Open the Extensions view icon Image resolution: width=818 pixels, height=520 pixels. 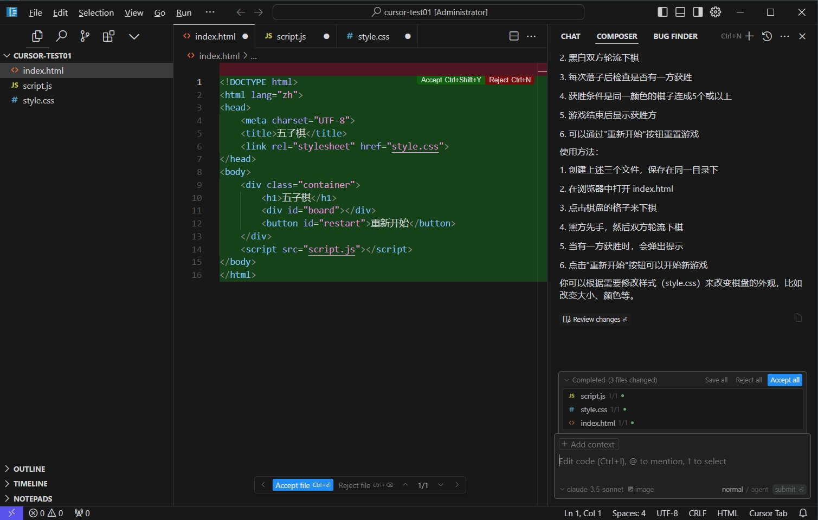click(109, 36)
